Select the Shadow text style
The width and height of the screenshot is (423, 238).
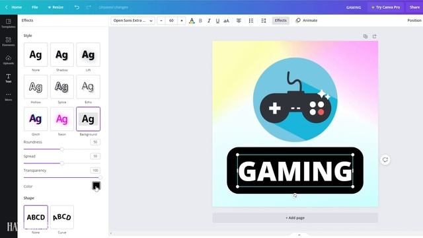(61, 54)
